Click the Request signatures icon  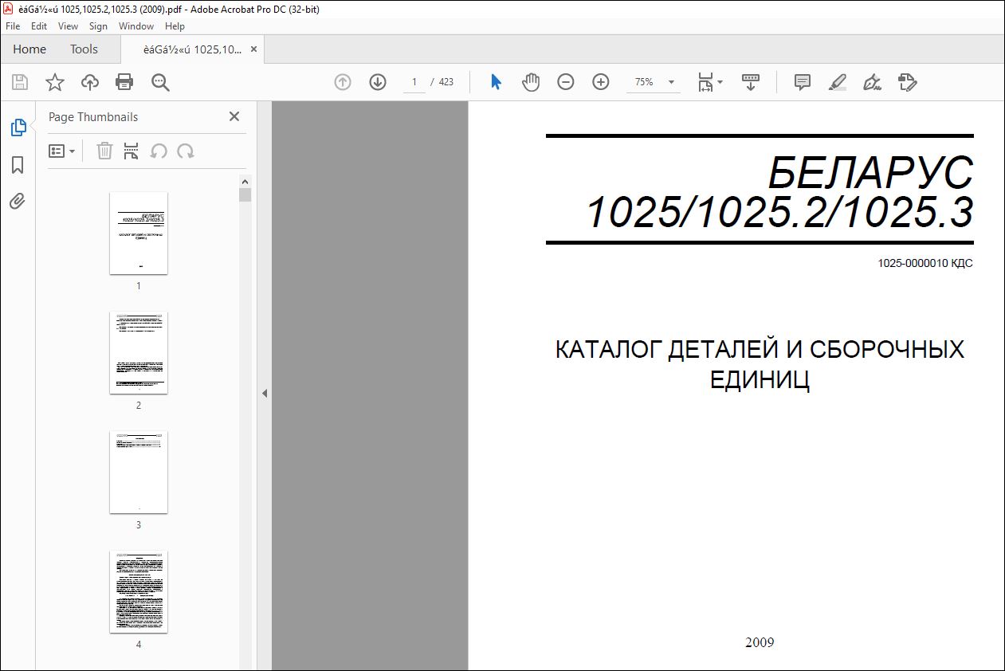coord(908,82)
